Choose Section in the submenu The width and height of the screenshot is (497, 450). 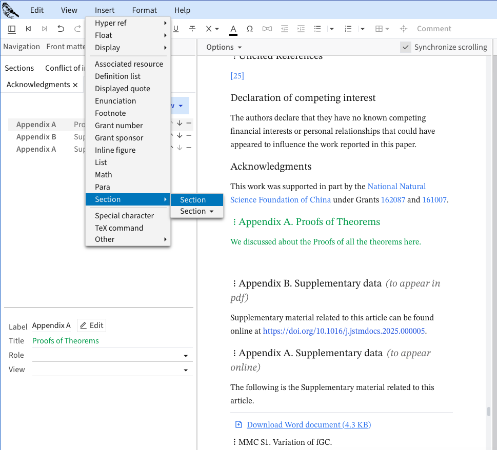pos(193,200)
